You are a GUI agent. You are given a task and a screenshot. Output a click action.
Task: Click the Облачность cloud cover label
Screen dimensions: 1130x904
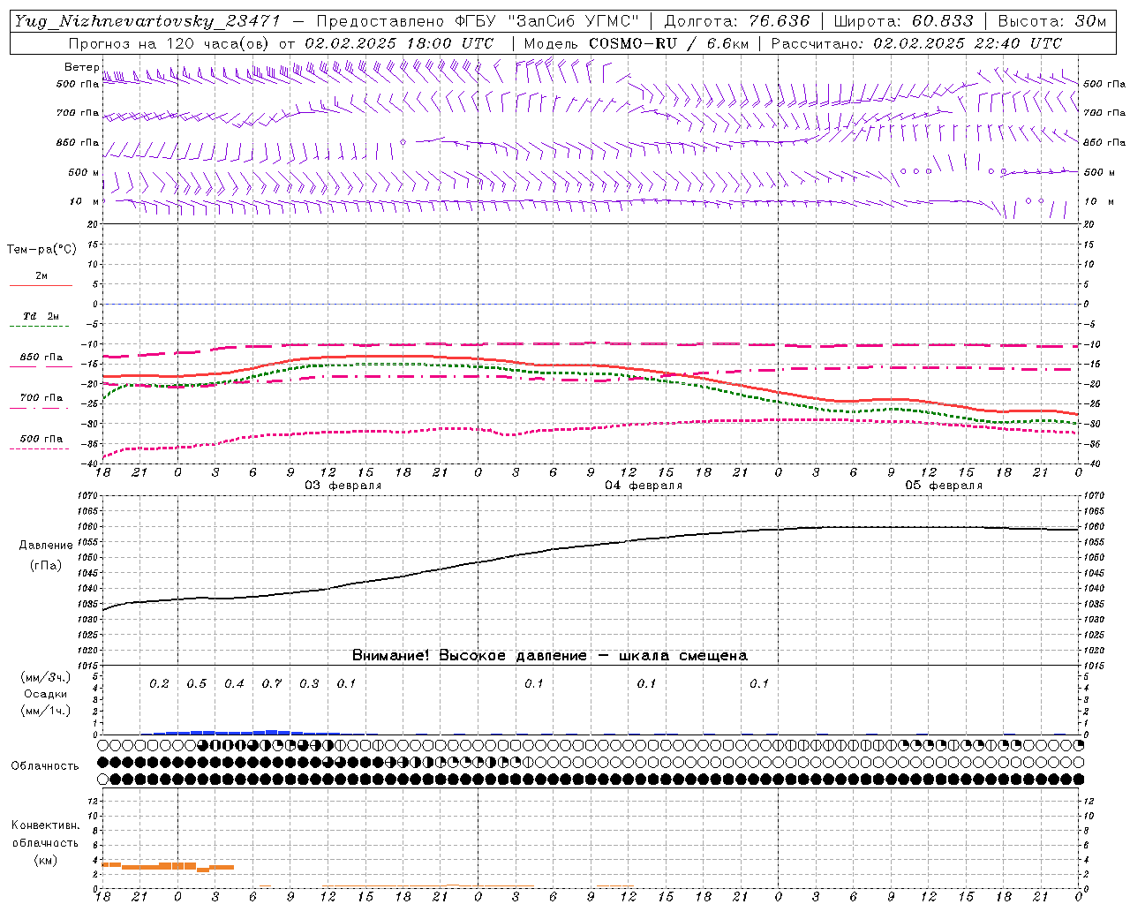point(45,766)
